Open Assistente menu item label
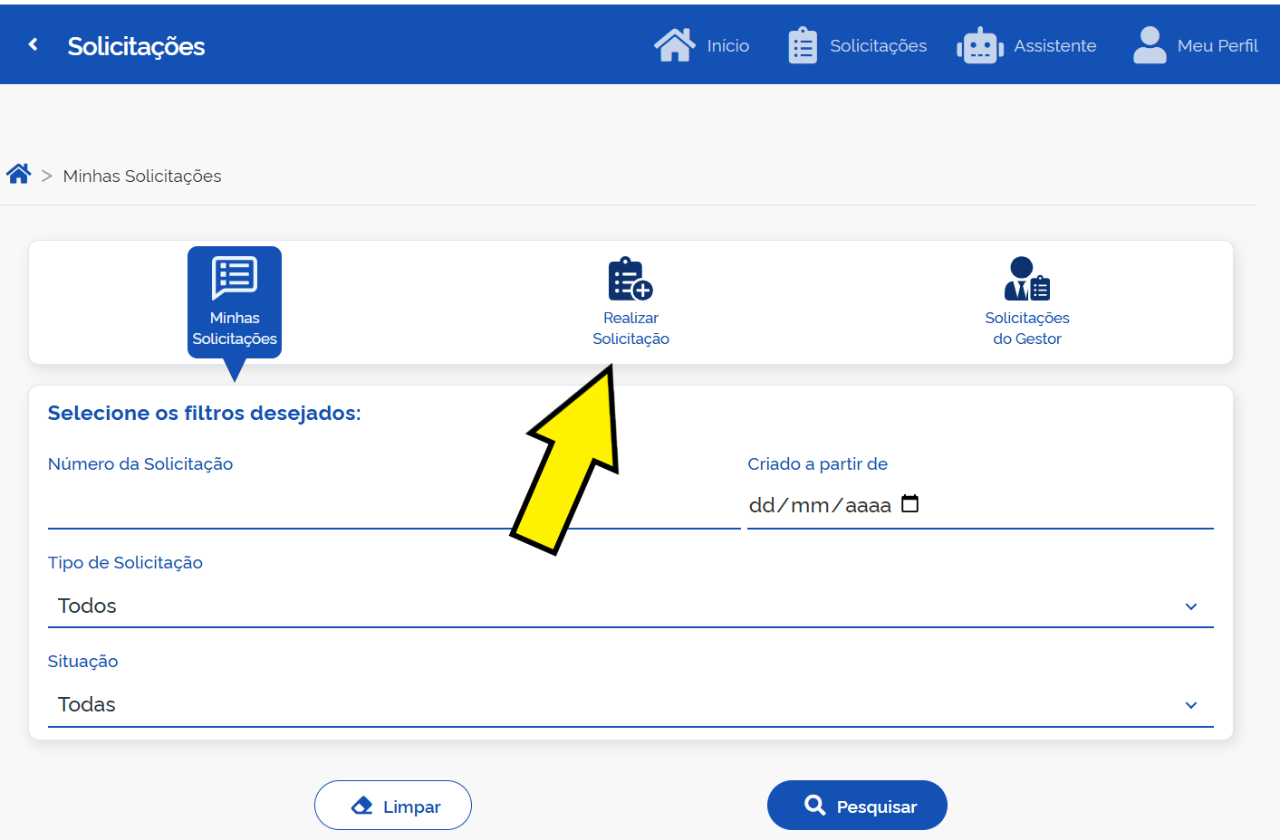The width and height of the screenshot is (1280, 840). click(1054, 46)
